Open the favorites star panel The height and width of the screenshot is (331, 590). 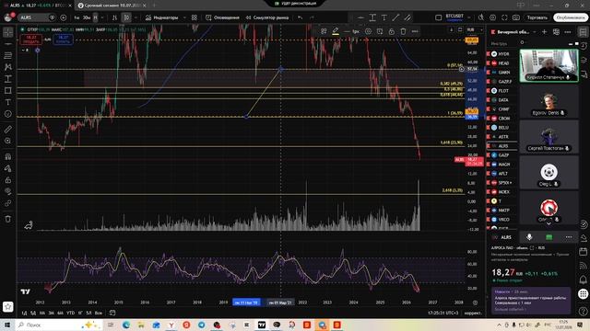point(8,306)
